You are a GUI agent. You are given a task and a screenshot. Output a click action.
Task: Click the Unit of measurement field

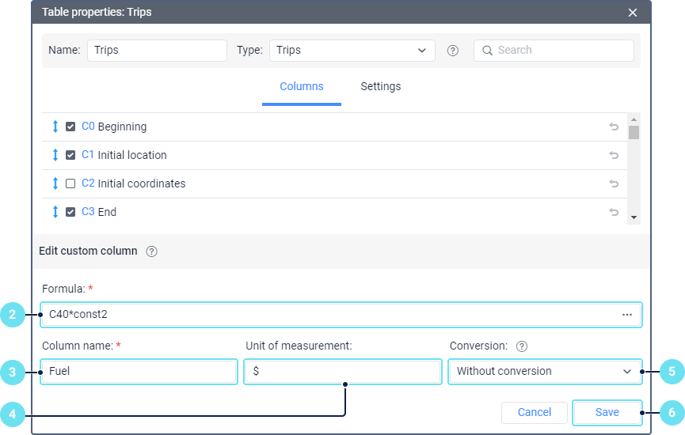[x=343, y=371]
